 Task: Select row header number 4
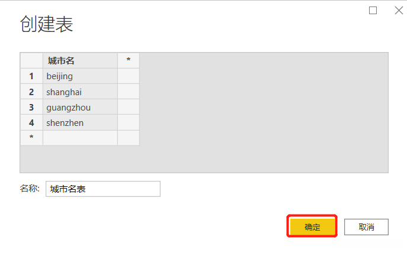31,122
